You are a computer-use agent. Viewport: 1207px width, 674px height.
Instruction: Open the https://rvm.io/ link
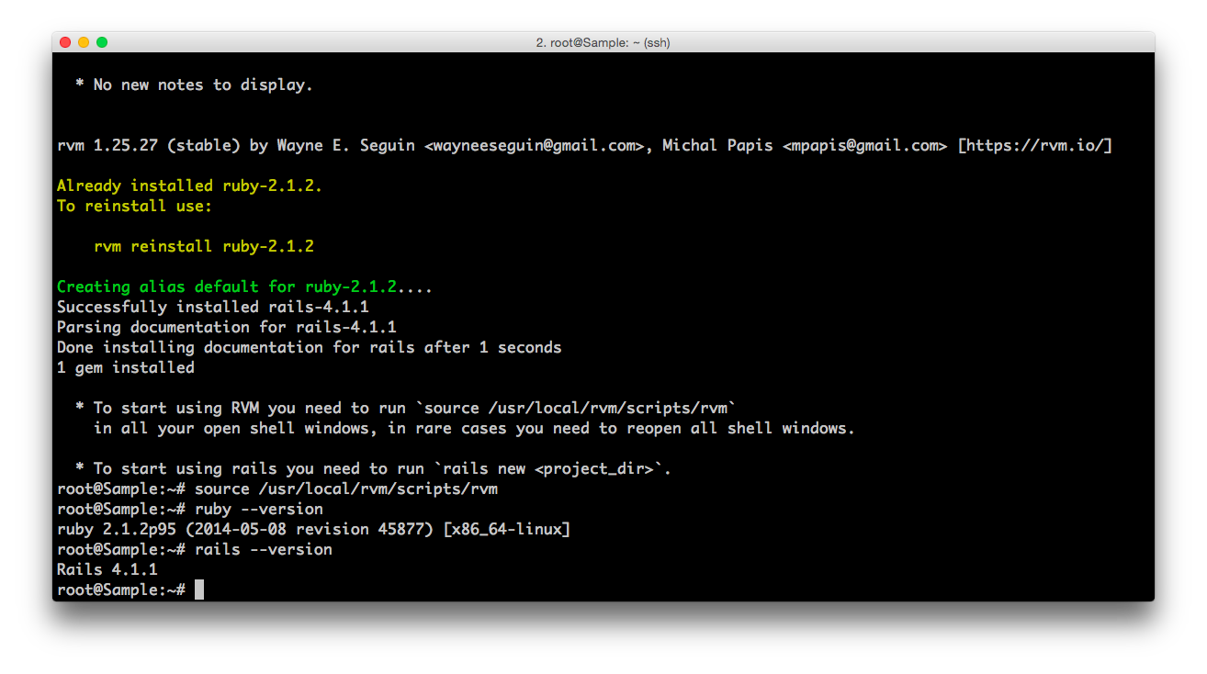pyautogui.click(x=1035, y=145)
